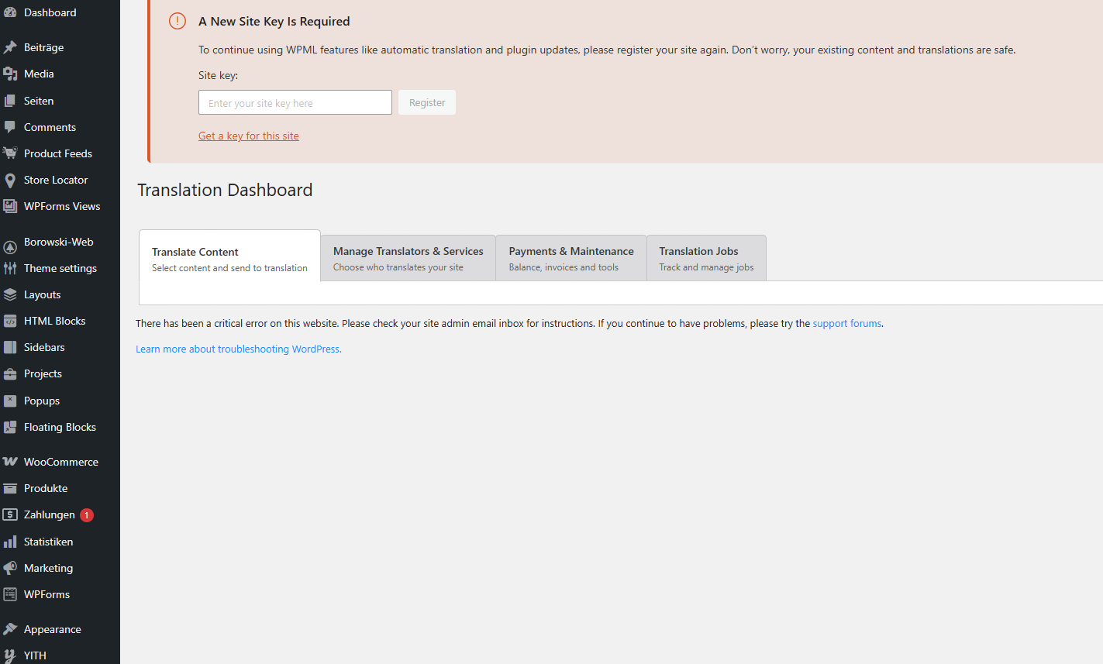Switch to the Payments & Maintenance tab
Screen dimensions: 1103x664
tap(570, 258)
